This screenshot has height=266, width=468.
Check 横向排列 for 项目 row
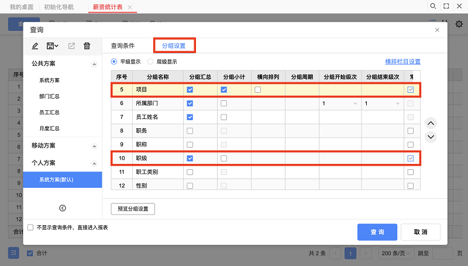point(258,90)
